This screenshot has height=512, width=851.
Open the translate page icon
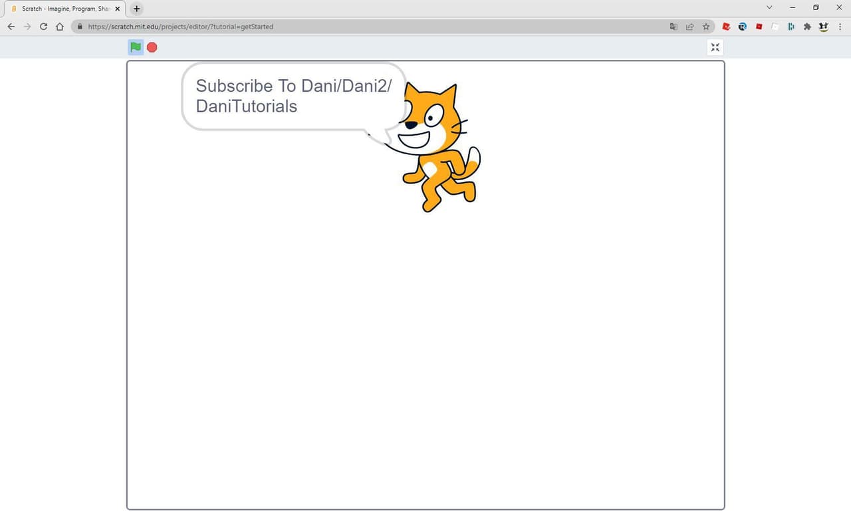click(673, 27)
